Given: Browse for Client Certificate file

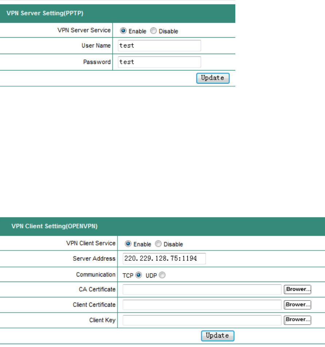Looking at the screenshot, I should [297, 305].
